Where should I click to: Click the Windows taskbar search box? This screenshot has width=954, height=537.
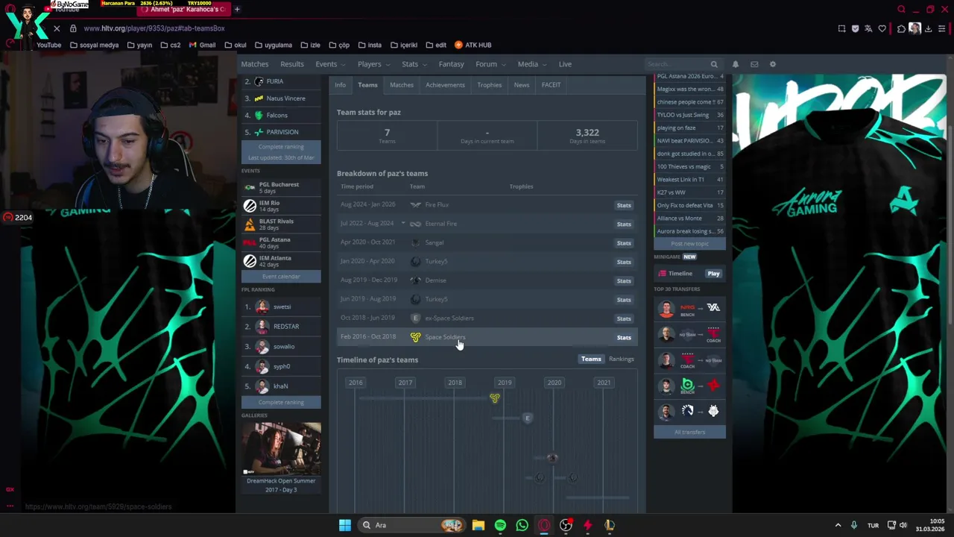click(x=411, y=525)
